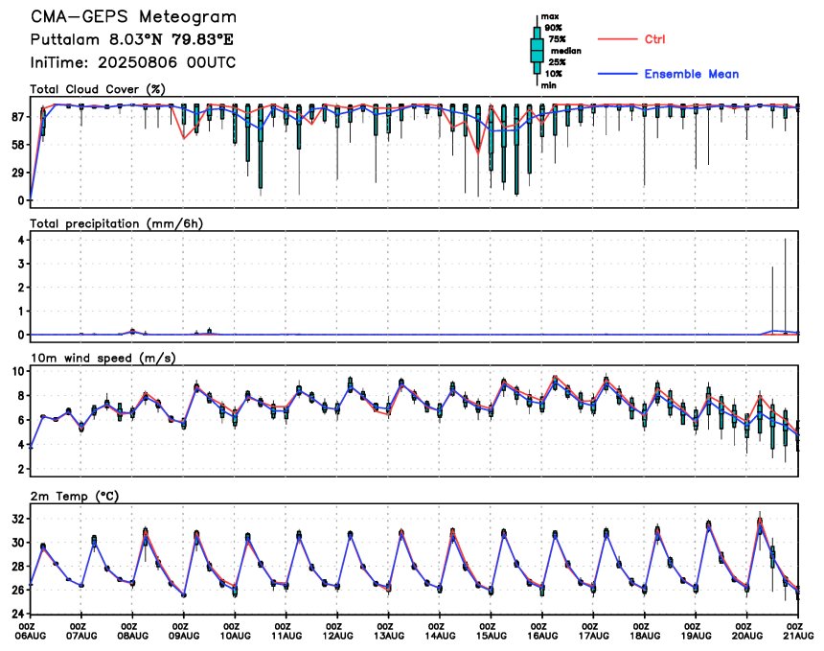824x651 pixels.
Task: Click the '10' wind speed axis tick
Action: coord(18,372)
